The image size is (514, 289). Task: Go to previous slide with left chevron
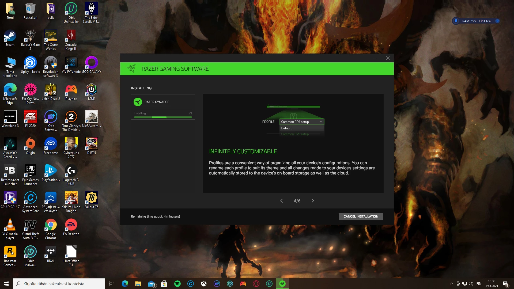point(281,201)
